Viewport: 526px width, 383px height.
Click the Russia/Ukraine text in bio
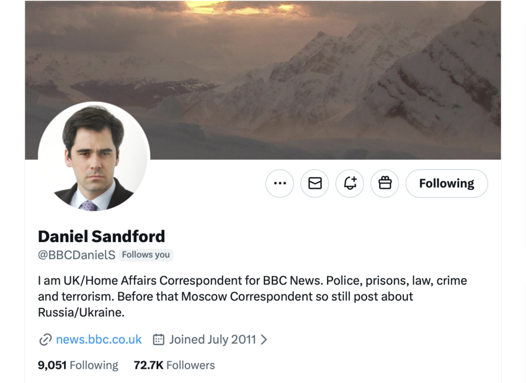click(x=81, y=312)
